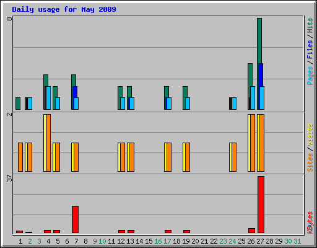This screenshot has width=317, height=248.
Task: Click the red KBytes bar for day 7
Action: tap(75, 219)
